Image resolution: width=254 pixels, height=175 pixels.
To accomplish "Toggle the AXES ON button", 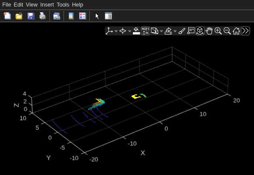I will click(146, 31).
